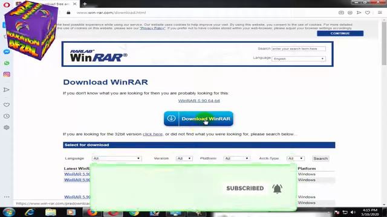This screenshot has width=387, height=217.
Task: Open the volume speaker tray icon
Action: pyautogui.click(x=353, y=212)
